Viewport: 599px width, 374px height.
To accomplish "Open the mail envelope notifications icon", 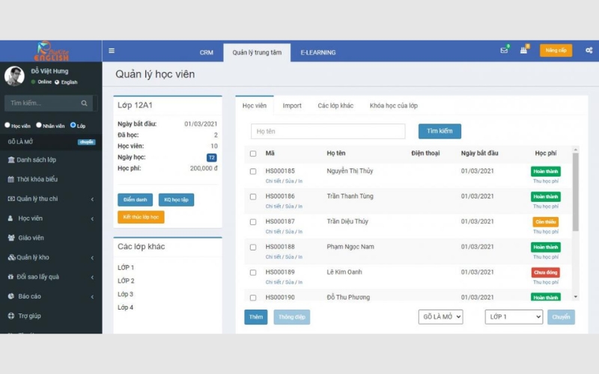I will coord(504,51).
